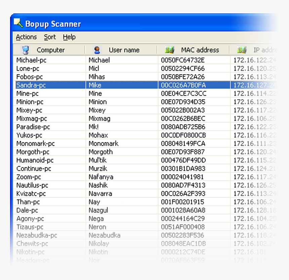Click MAC address 00C026A7B0FA

click(183, 85)
